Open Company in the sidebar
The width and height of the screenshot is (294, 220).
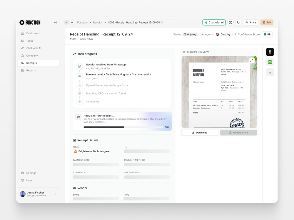[39, 55]
